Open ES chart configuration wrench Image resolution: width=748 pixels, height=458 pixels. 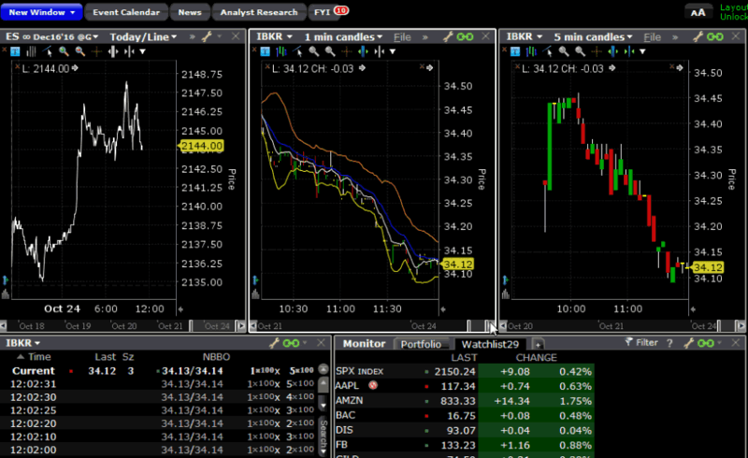pyautogui.click(x=206, y=36)
